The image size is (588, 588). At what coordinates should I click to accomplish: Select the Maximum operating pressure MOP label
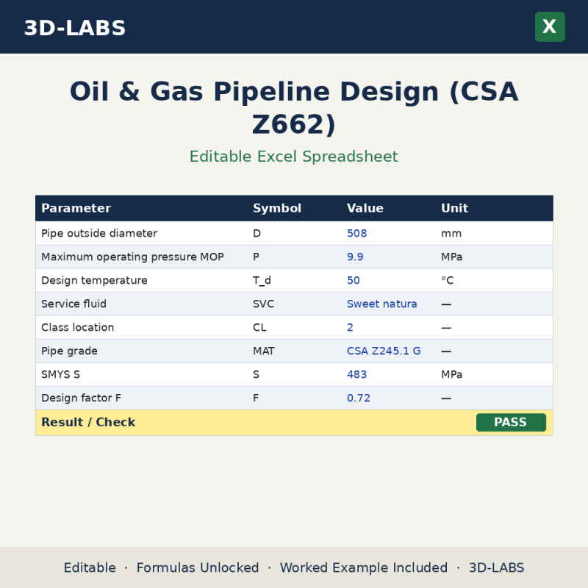132,257
